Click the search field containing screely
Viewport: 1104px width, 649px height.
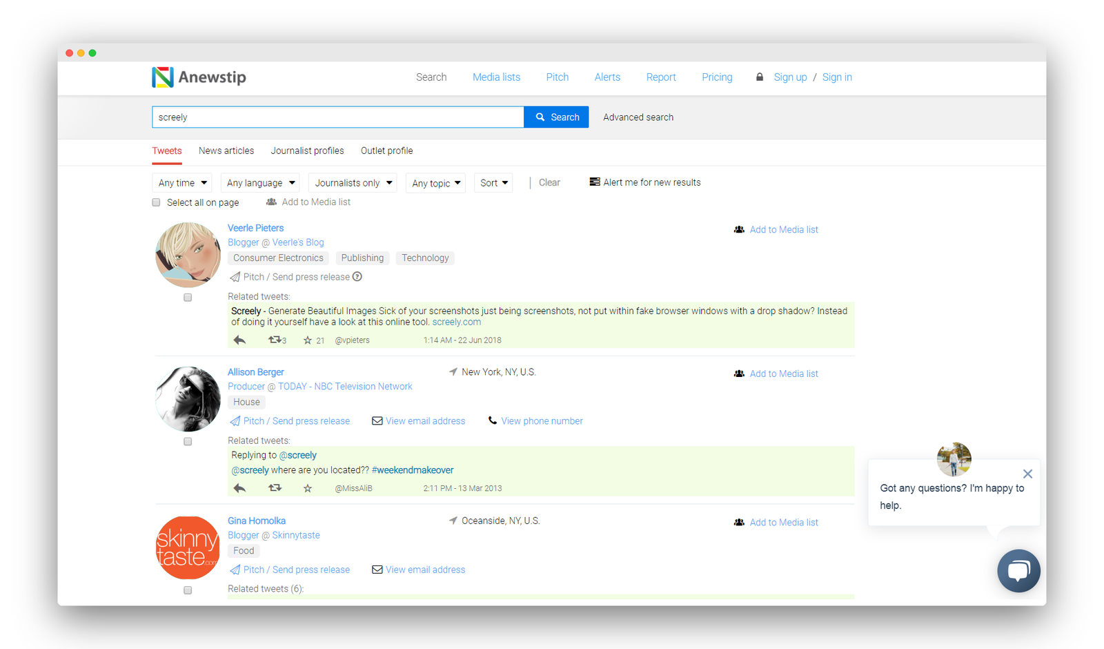click(338, 117)
